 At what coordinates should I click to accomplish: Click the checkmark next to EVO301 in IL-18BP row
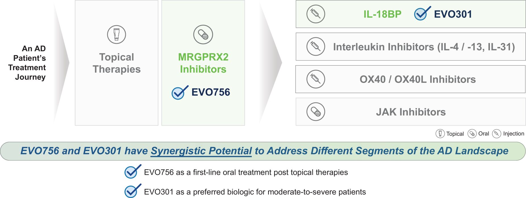[x=421, y=14]
